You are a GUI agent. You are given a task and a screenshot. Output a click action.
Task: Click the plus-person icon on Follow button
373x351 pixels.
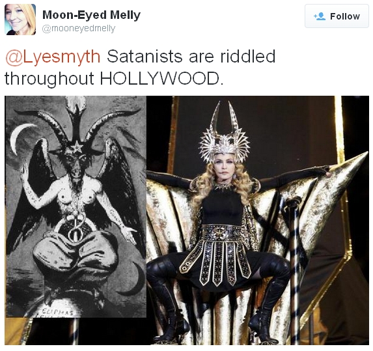(320, 16)
